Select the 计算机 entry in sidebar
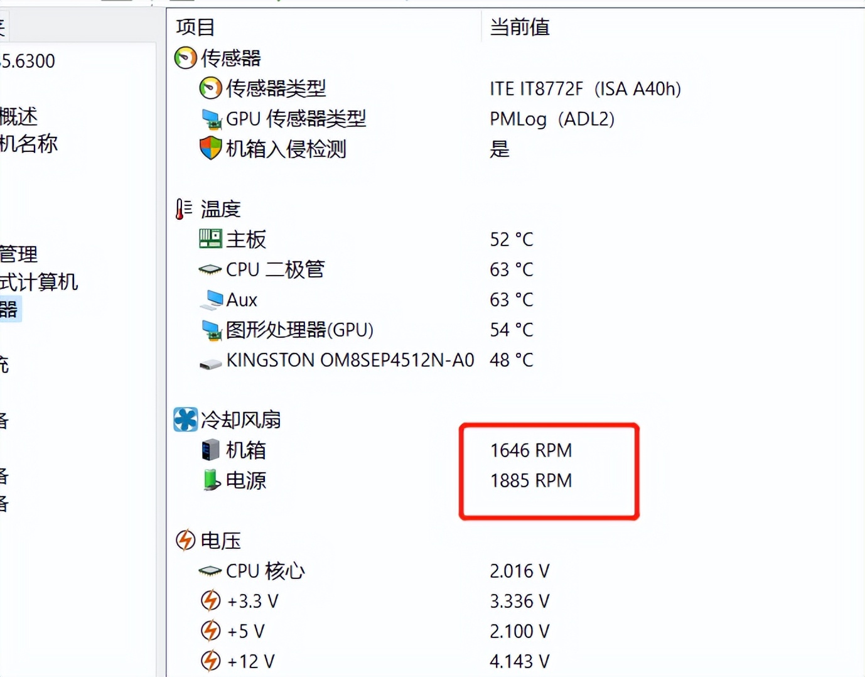 (x=39, y=283)
